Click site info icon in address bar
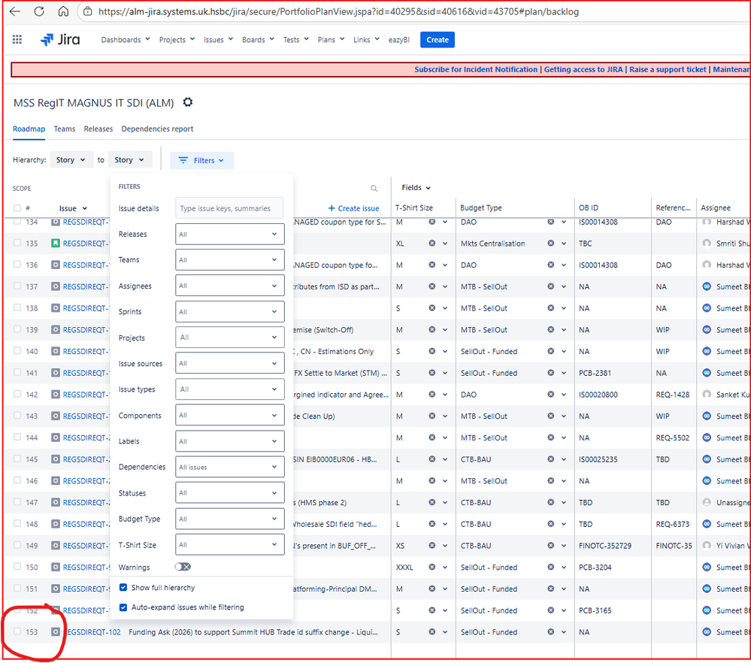The height and width of the screenshot is (663, 751). (x=88, y=11)
